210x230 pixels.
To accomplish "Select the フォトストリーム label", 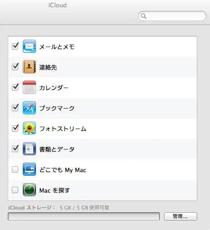I will pos(63,129).
